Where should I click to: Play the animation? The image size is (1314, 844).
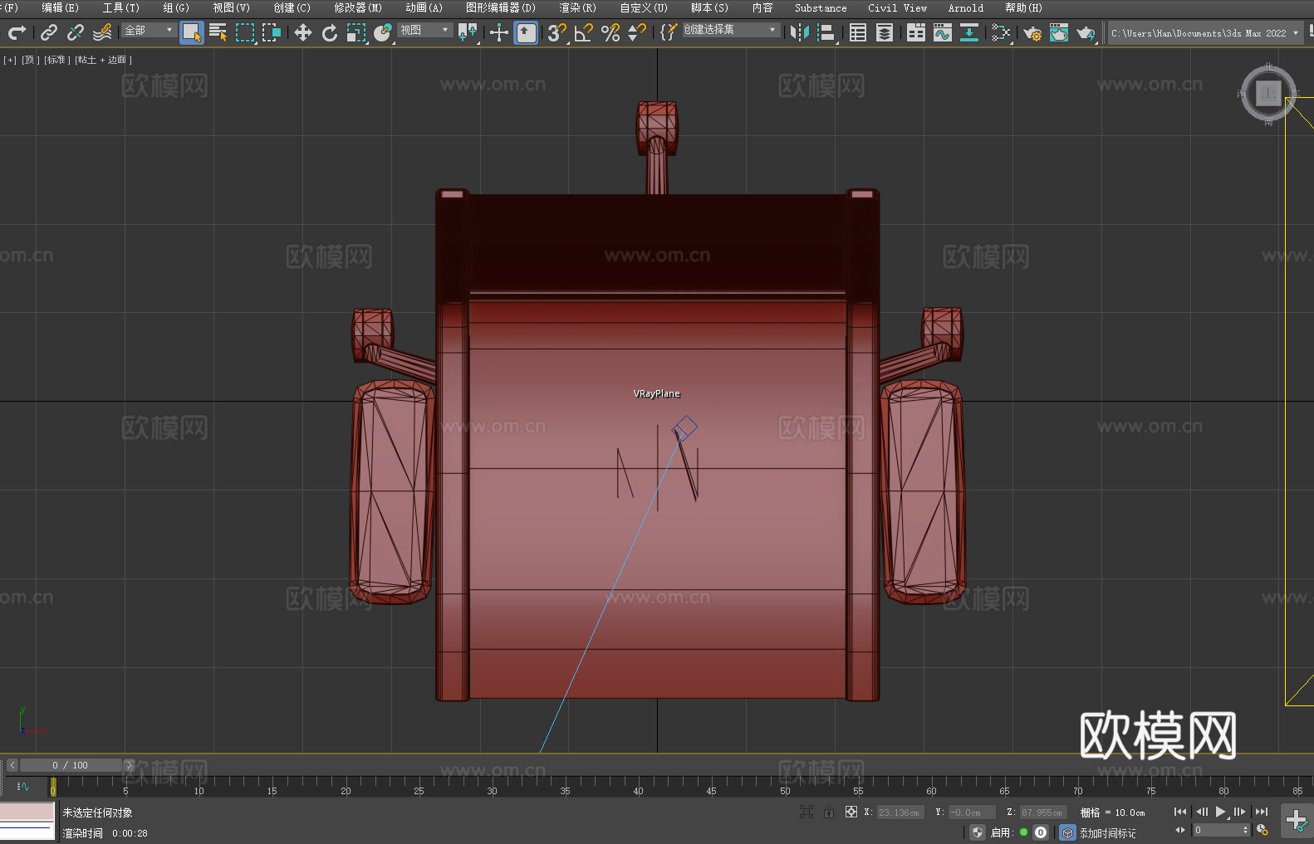point(1221,812)
